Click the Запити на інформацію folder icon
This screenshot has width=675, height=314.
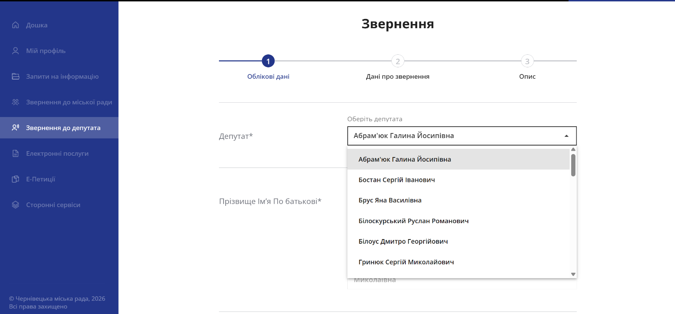point(16,76)
